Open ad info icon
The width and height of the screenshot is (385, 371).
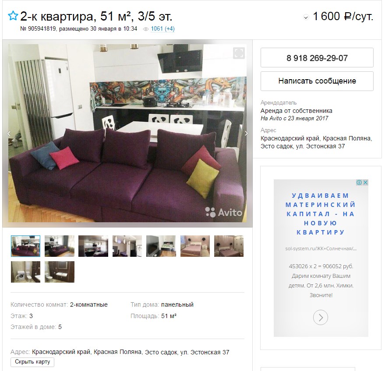pyautogui.click(x=359, y=182)
